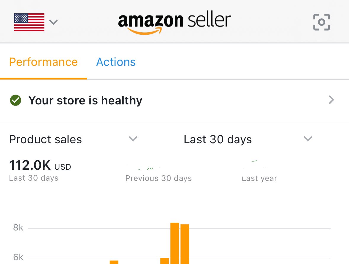Switch to the Performance tab
349x264 pixels.
point(44,62)
